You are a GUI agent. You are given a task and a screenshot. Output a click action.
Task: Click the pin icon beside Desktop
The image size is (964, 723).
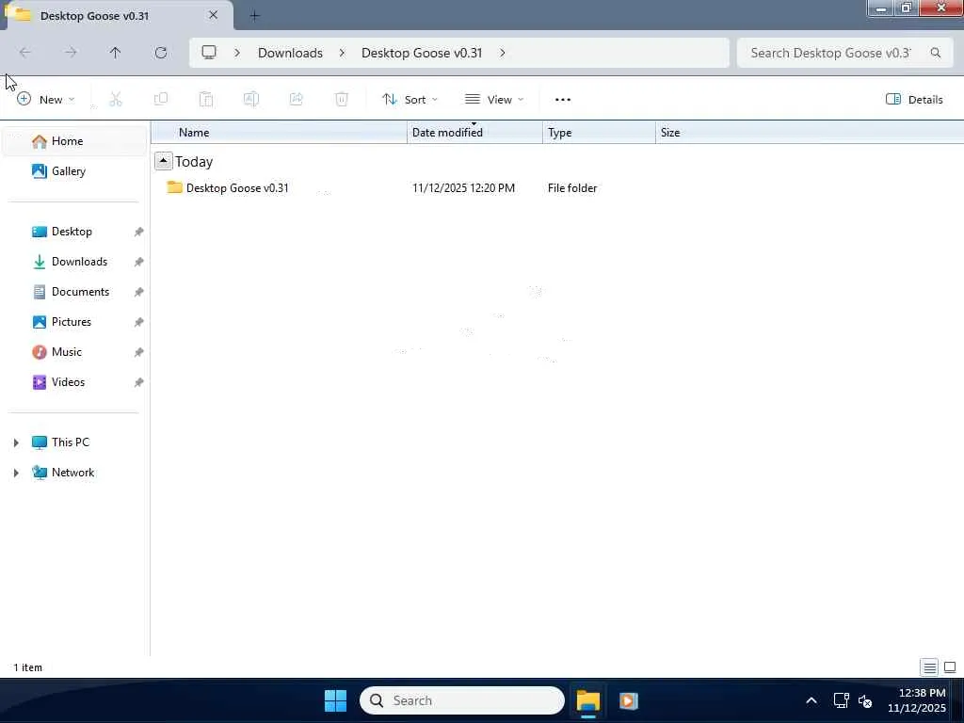(139, 232)
